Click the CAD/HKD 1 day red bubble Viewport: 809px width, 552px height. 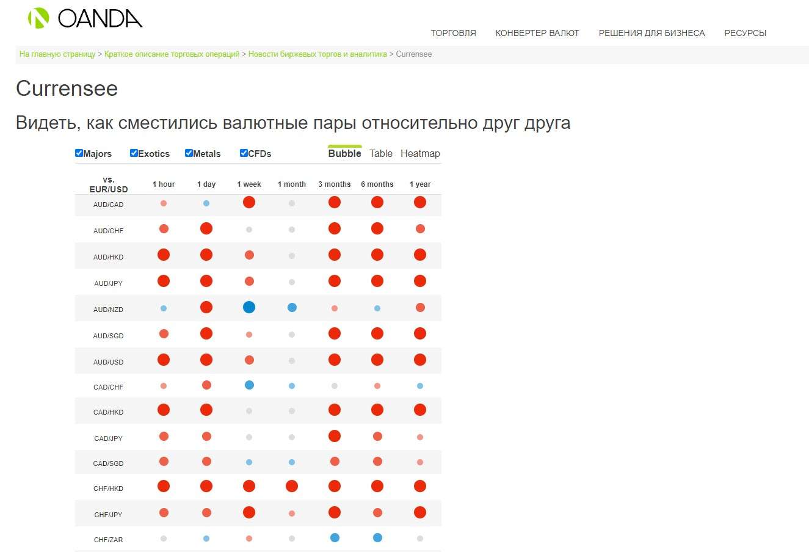point(206,410)
